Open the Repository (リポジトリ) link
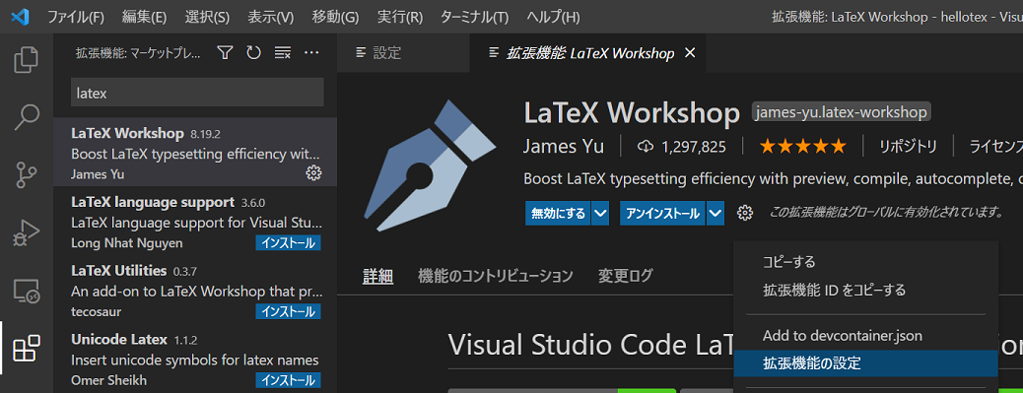The width and height of the screenshot is (1023, 393). [908, 147]
